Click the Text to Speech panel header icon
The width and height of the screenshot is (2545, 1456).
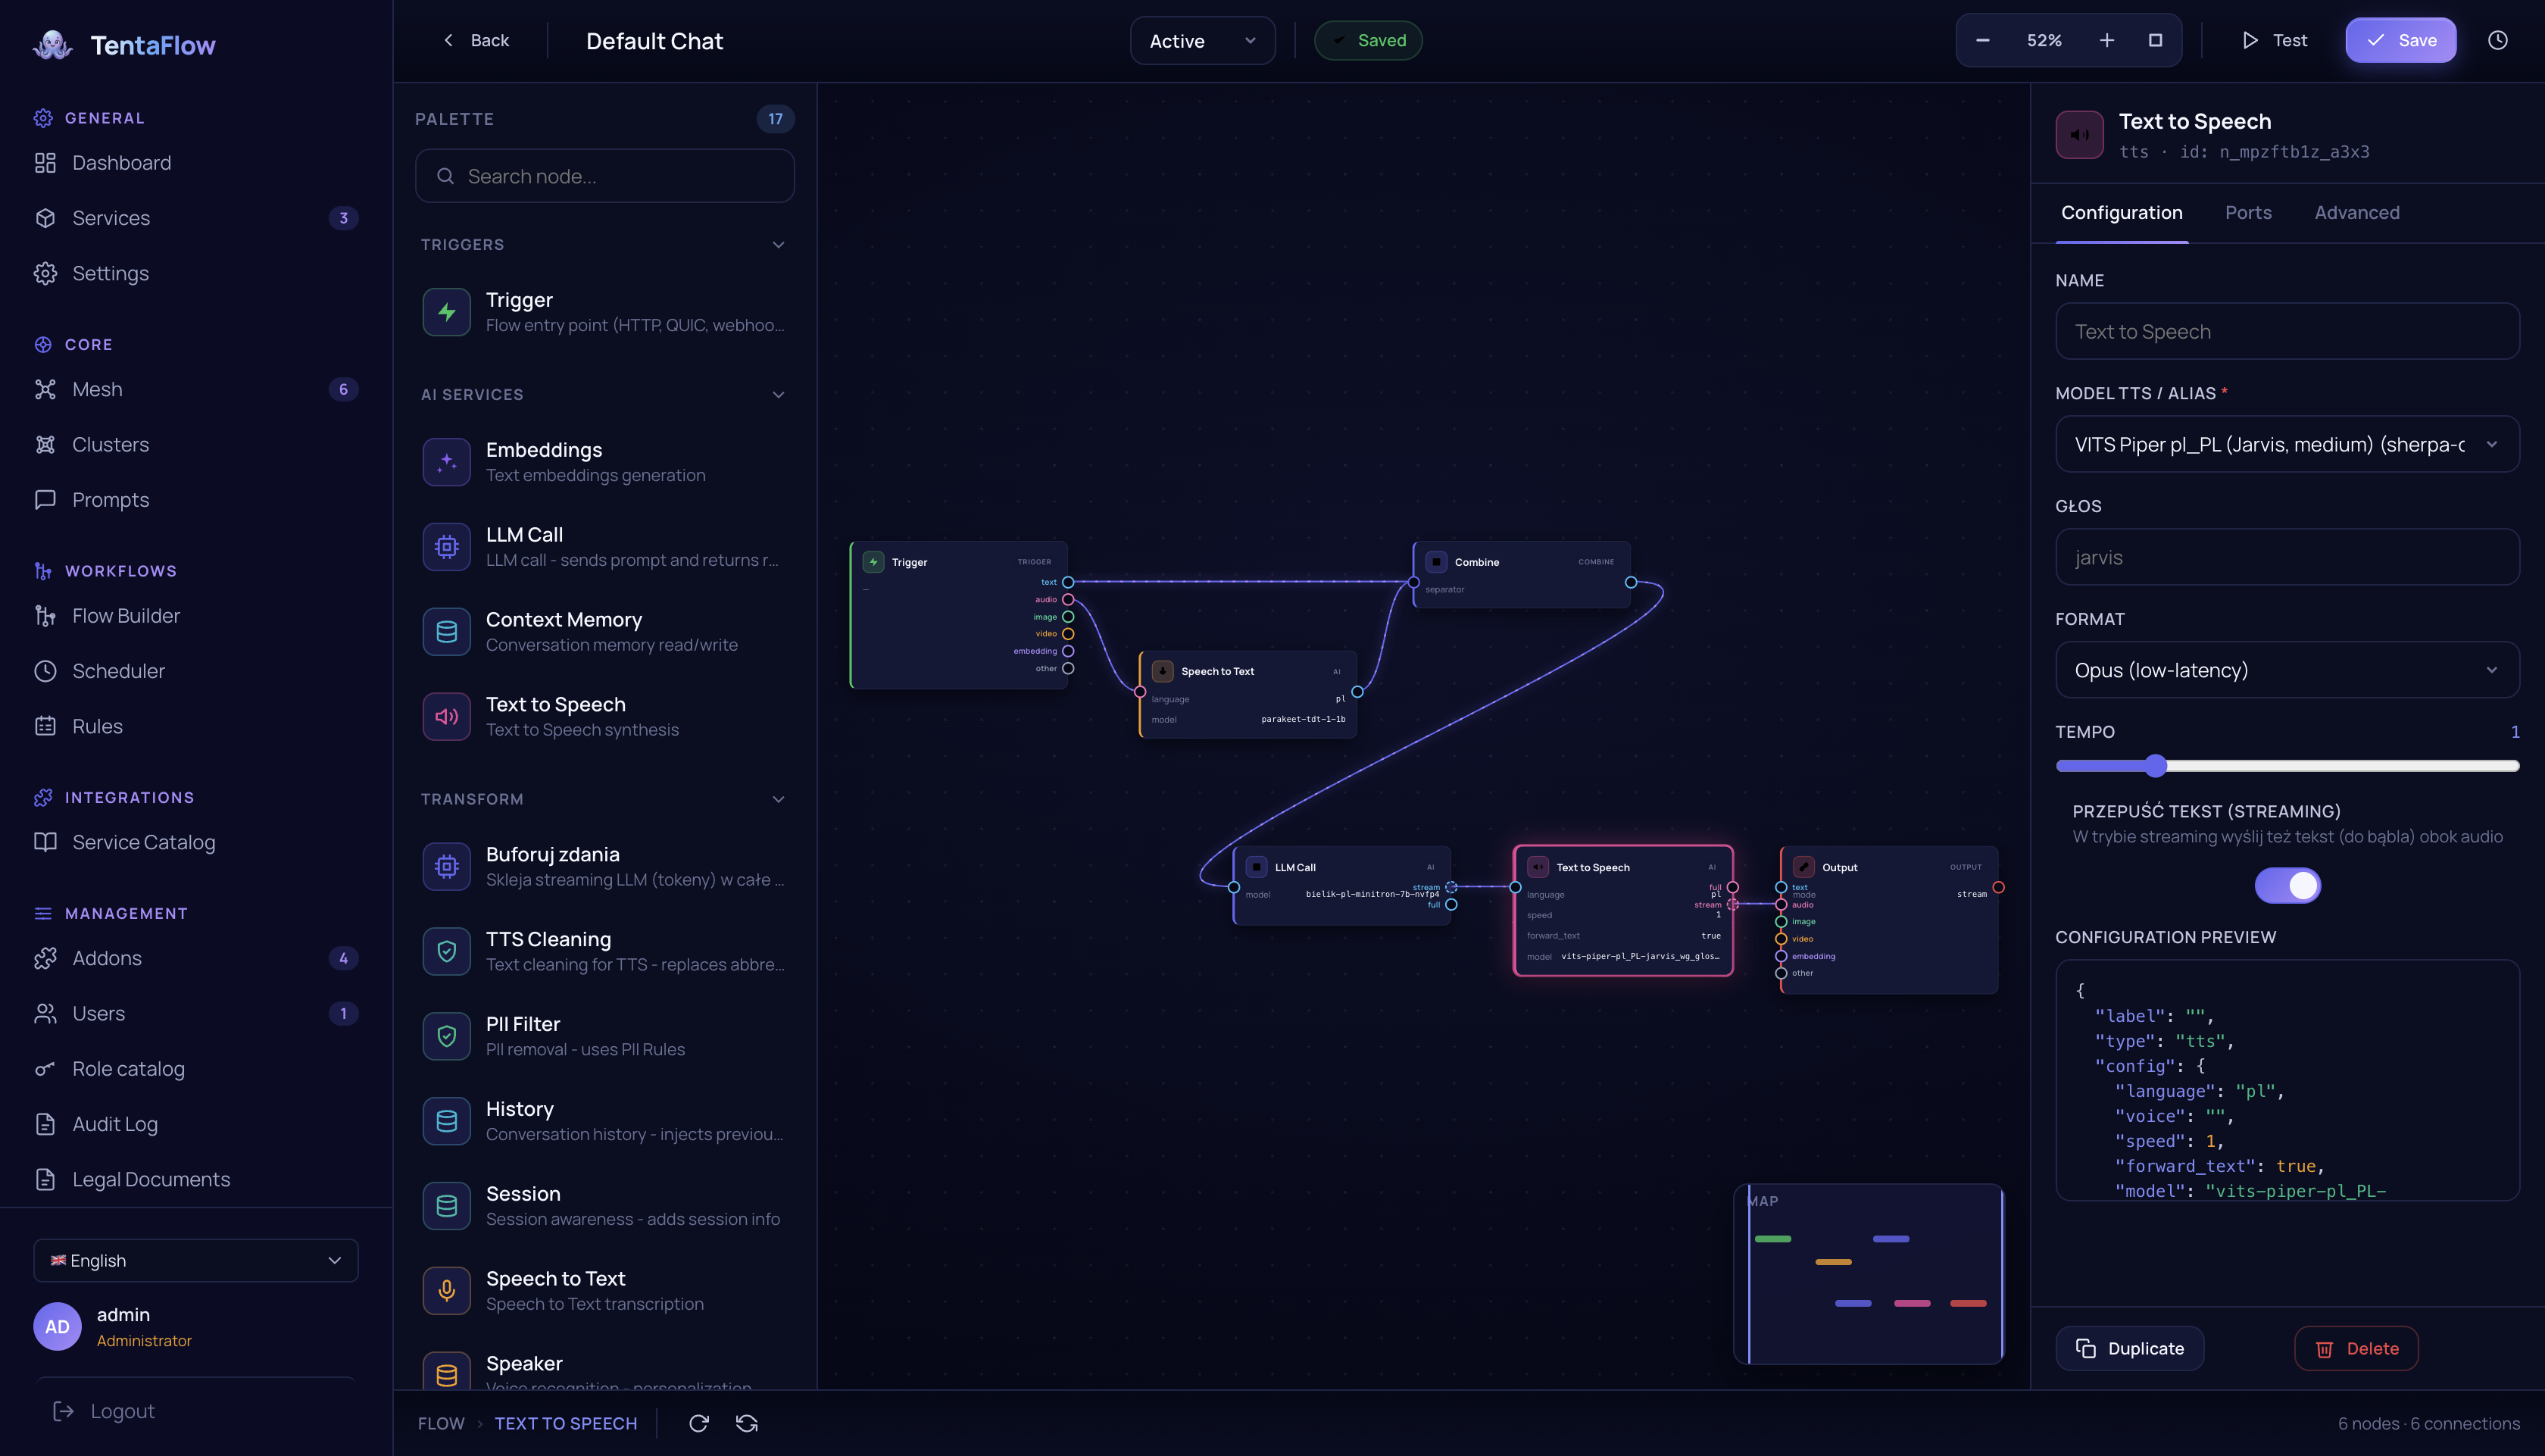[2079, 135]
